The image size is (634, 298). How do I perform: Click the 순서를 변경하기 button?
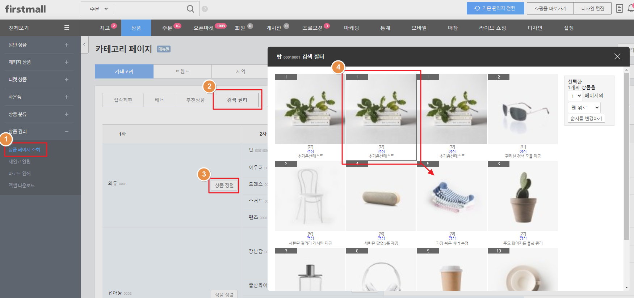586,119
